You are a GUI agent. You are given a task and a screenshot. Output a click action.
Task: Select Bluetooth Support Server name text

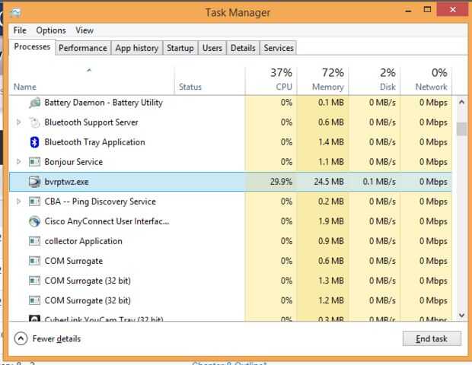[91, 122]
